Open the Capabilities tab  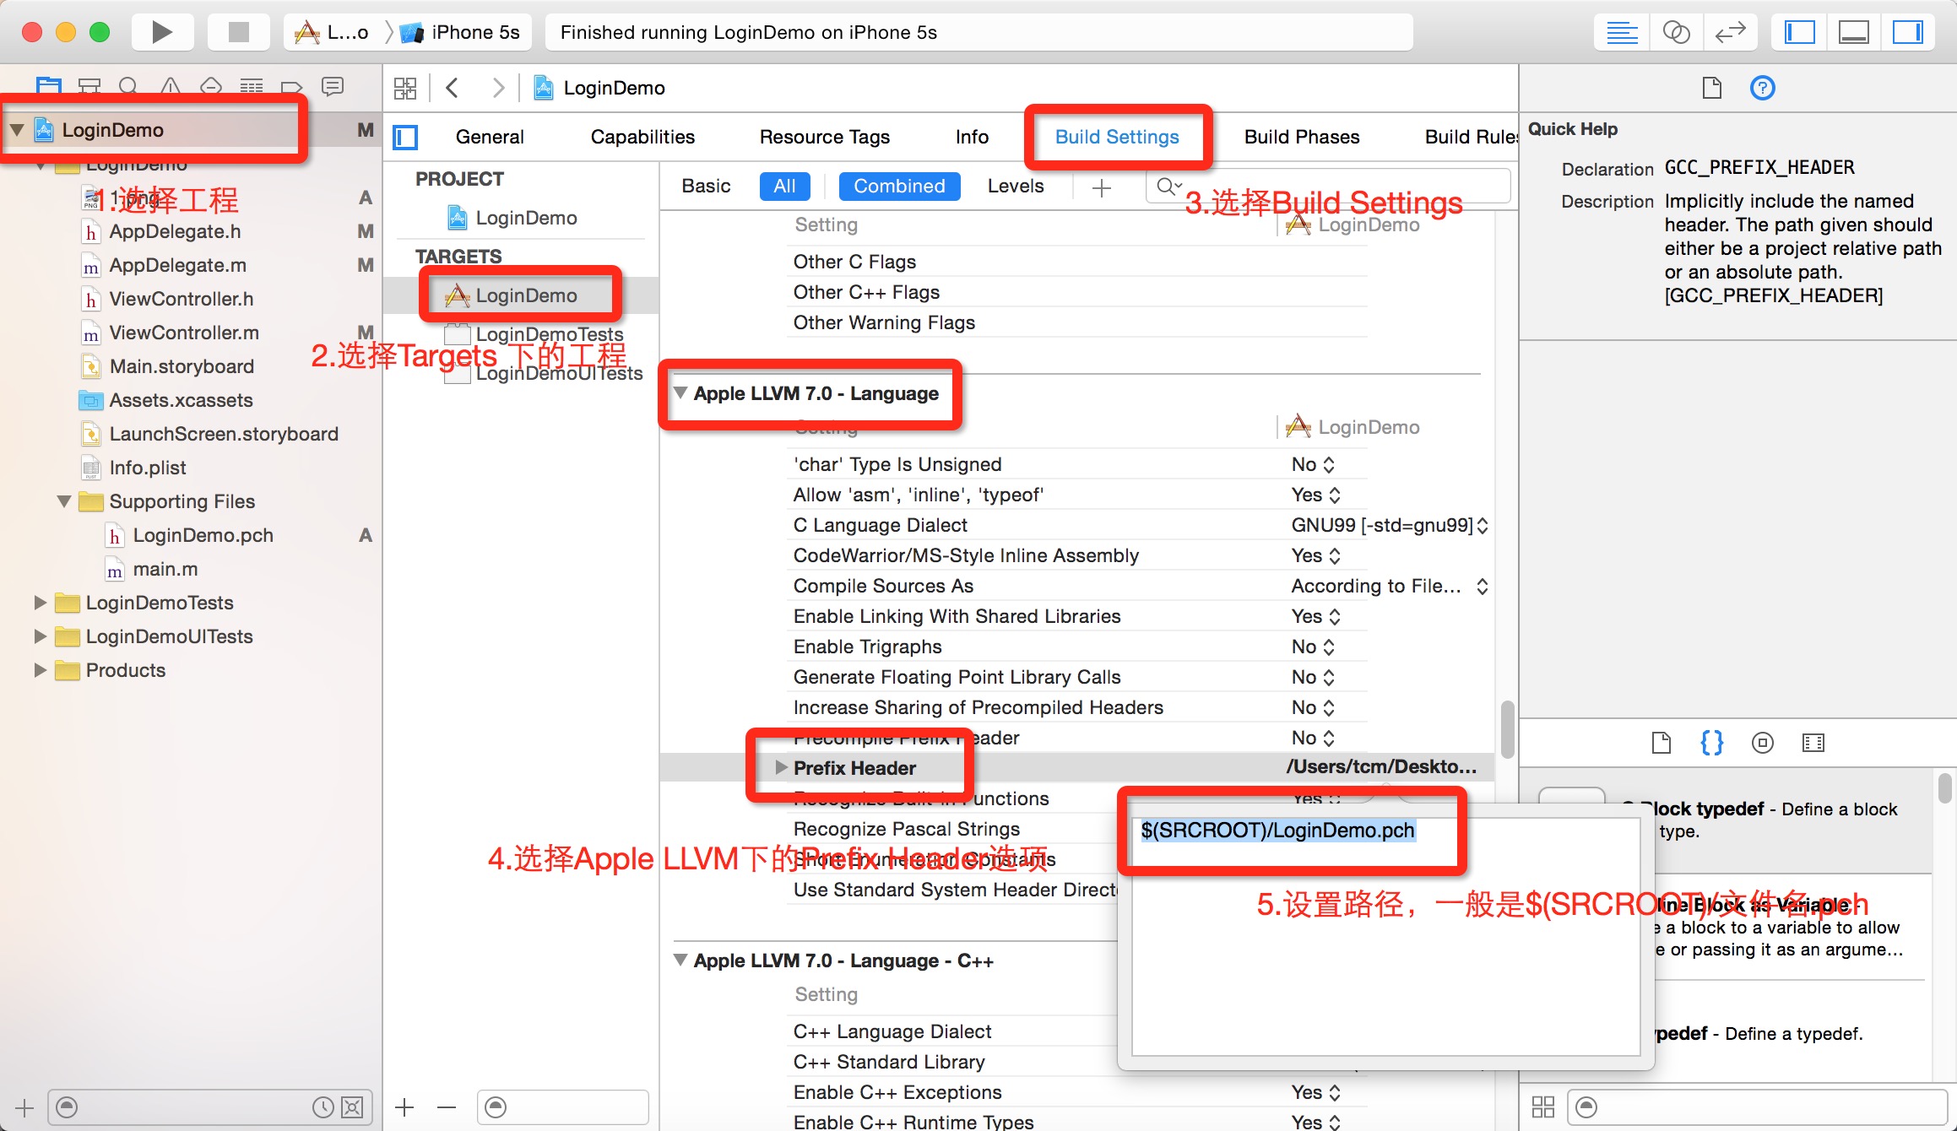642,137
